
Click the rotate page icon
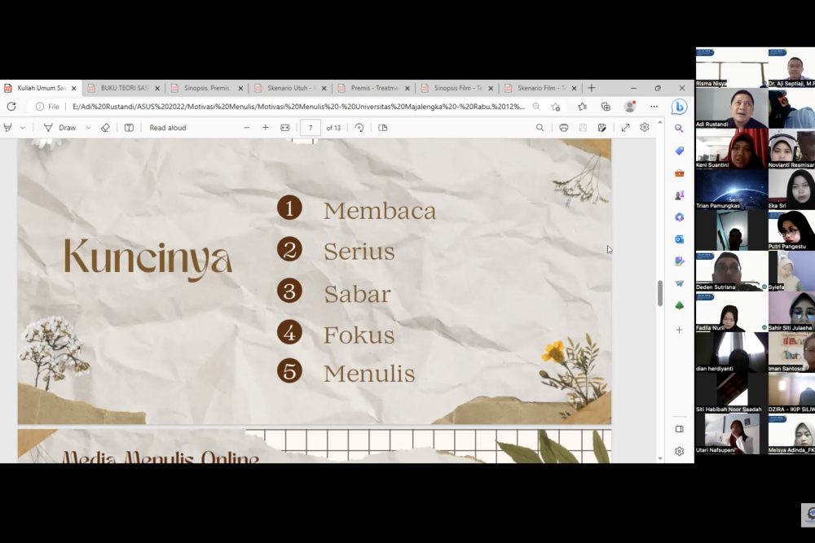tap(359, 128)
